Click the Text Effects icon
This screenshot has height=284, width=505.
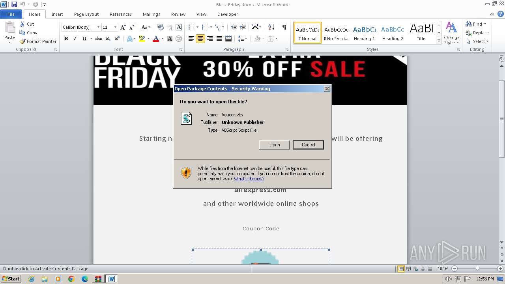tap(129, 39)
